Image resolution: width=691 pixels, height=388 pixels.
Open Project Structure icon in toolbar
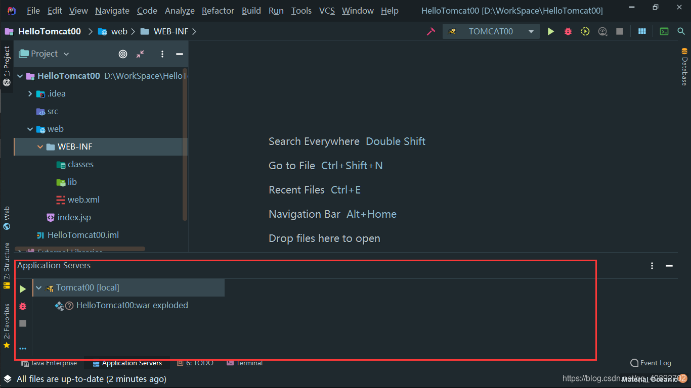pyautogui.click(x=642, y=31)
